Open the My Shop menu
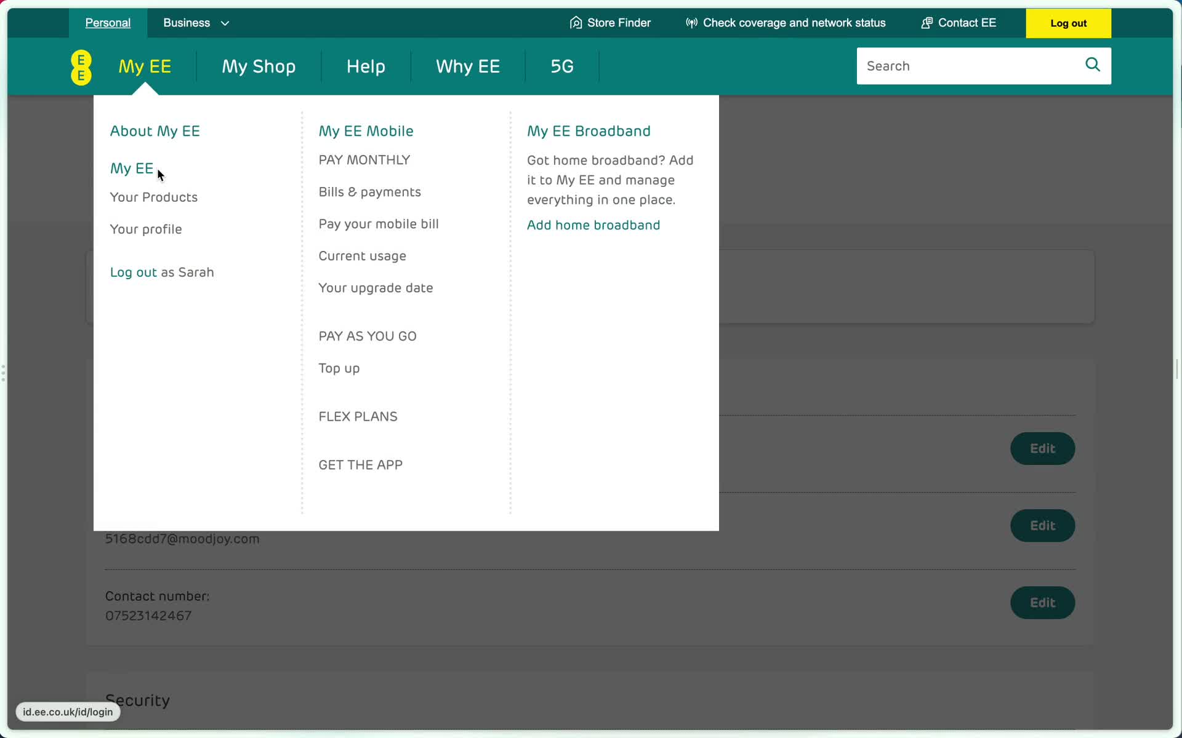Viewport: 1182px width, 738px height. pos(259,66)
